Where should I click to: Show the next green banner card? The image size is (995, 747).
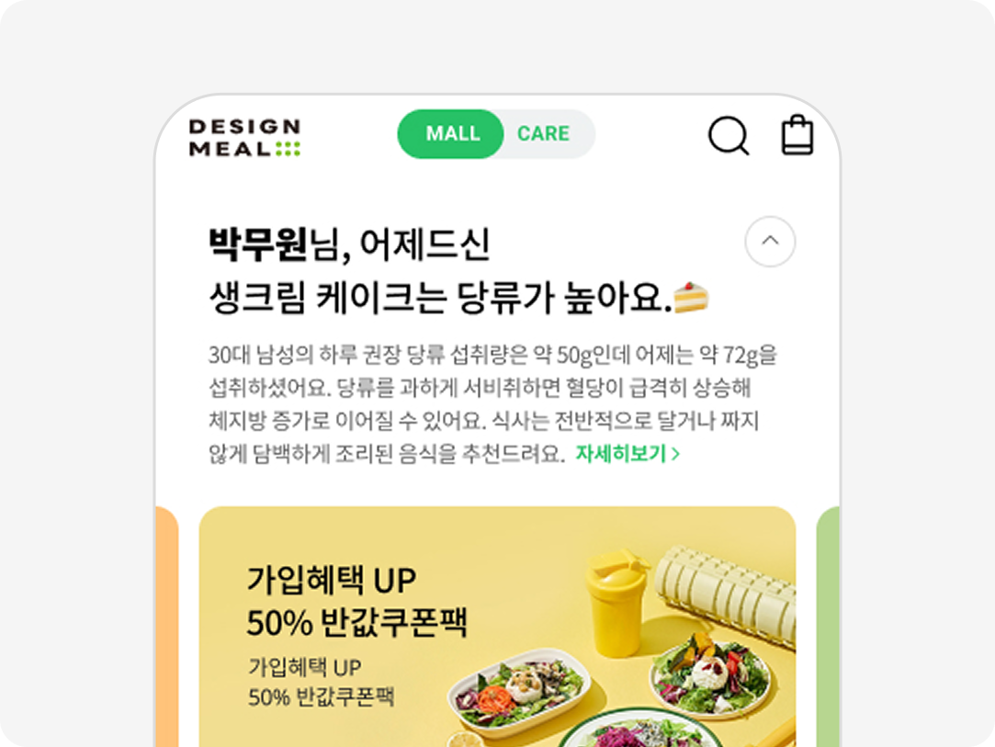tap(828, 627)
